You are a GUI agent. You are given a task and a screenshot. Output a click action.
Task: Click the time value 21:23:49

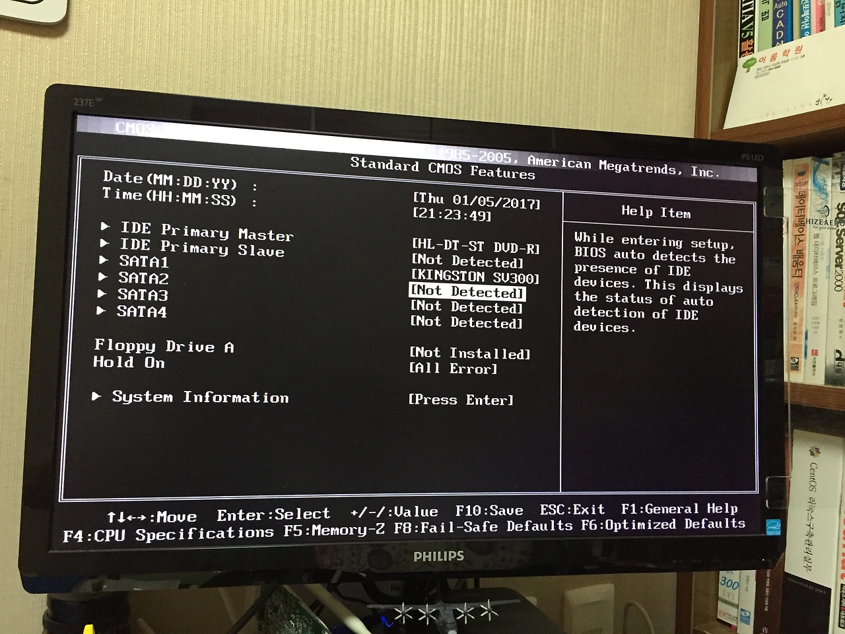pyautogui.click(x=452, y=215)
